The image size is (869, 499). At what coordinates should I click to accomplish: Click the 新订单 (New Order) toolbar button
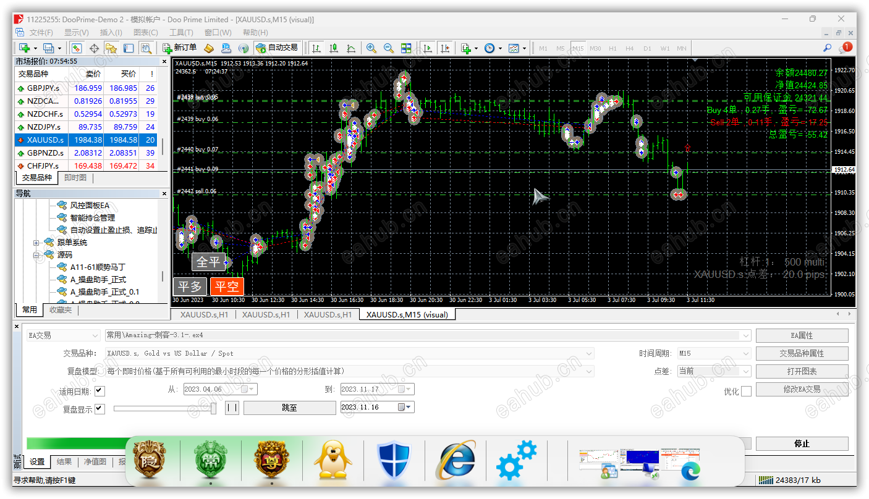pos(180,48)
